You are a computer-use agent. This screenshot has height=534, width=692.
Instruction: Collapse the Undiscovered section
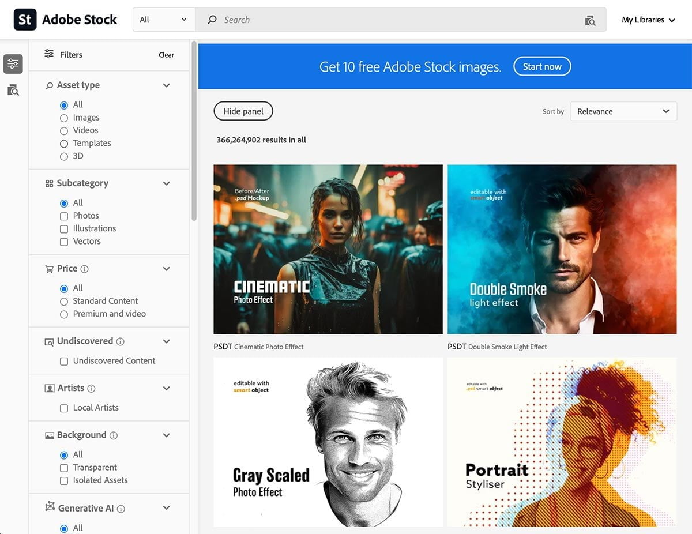click(166, 341)
